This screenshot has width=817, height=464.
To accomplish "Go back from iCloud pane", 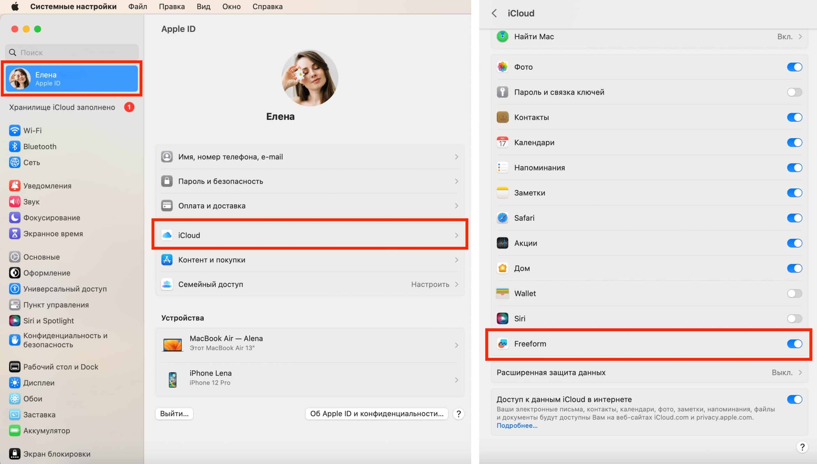I will pos(494,13).
